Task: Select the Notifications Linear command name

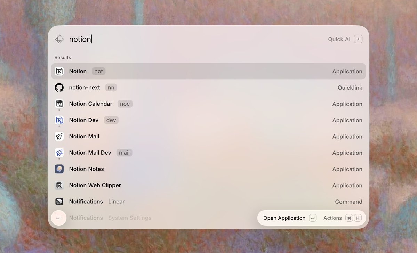Action: 86,202
